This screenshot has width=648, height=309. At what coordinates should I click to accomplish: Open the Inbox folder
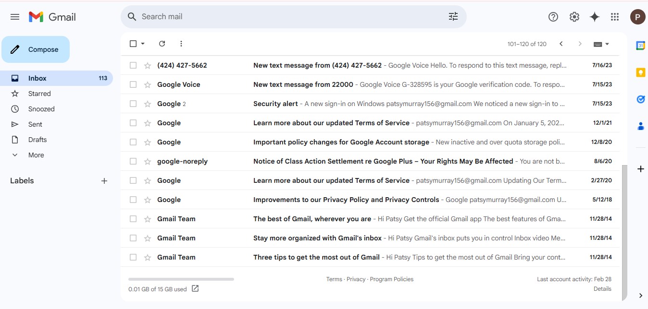(57, 78)
